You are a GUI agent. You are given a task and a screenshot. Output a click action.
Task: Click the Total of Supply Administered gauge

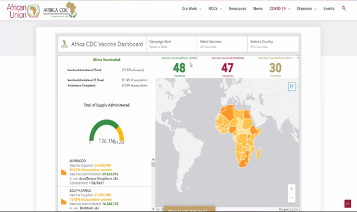pos(106,131)
